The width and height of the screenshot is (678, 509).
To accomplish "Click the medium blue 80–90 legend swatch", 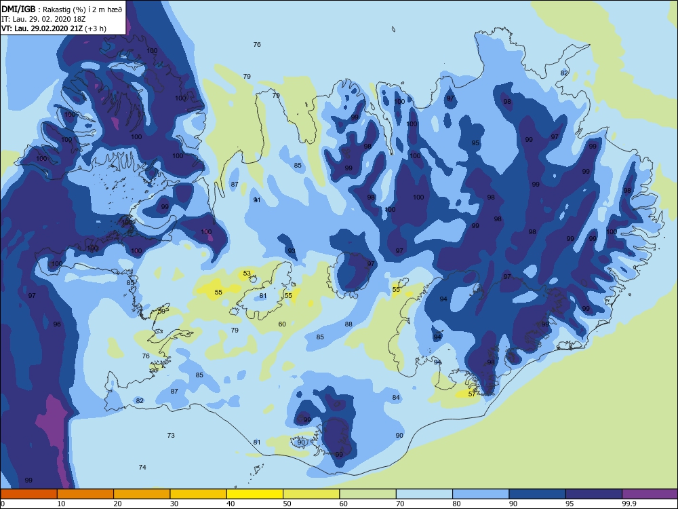I will point(481,494).
